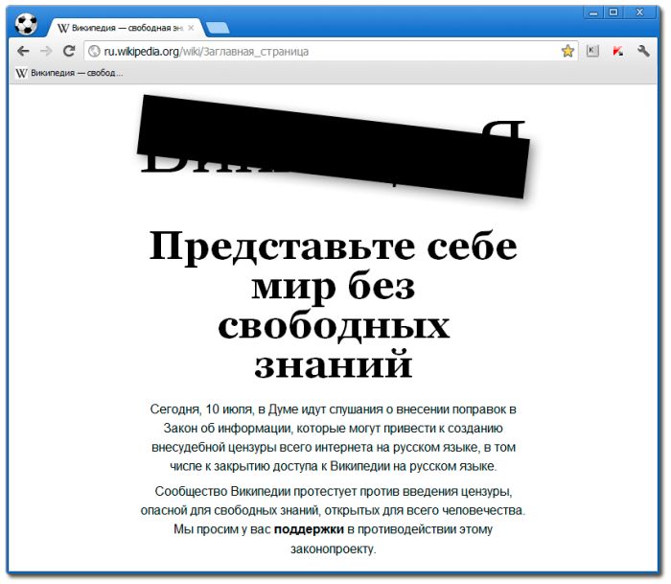671x584 pixels.
Task: Click the K extension icon
Action: [592, 51]
